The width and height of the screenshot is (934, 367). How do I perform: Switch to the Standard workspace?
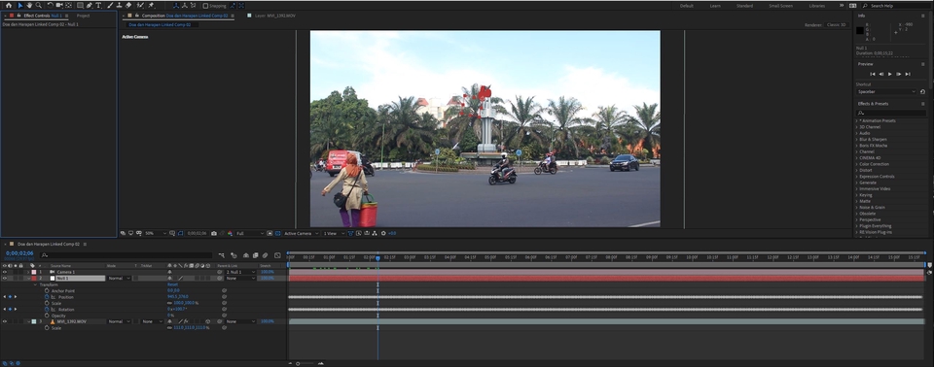pos(744,6)
